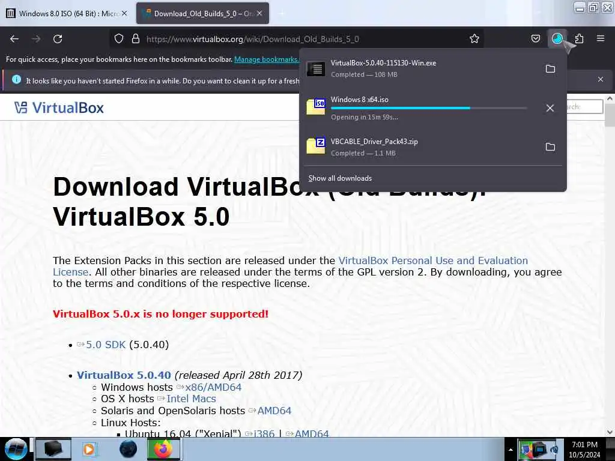Viewport: 615px width, 461px height.
Task: Download the Windows hosts x86/AMD64 build
Action: pos(213,387)
